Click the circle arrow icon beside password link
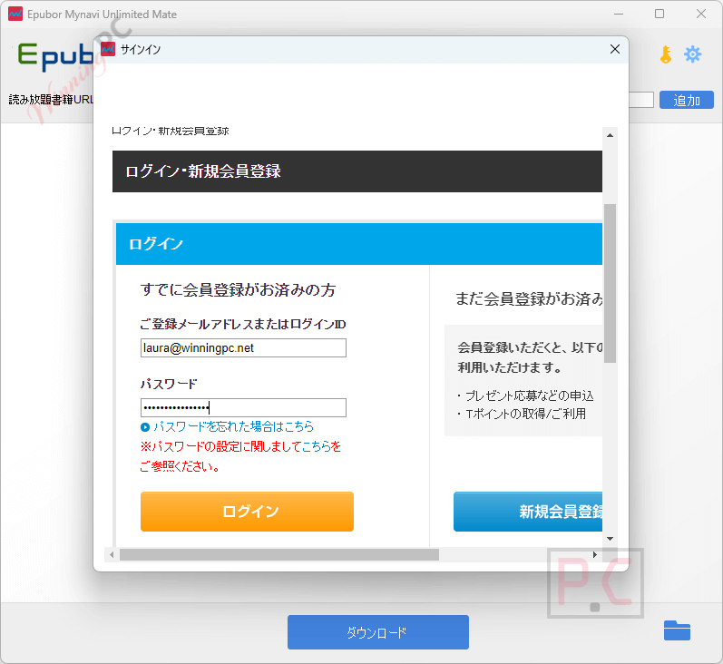Image resolution: width=723 pixels, height=664 pixels. (x=145, y=427)
